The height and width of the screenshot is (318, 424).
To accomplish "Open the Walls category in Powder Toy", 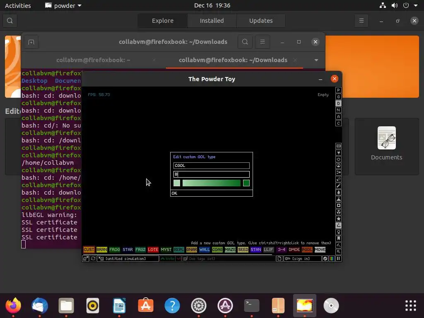I will point(338,146).
